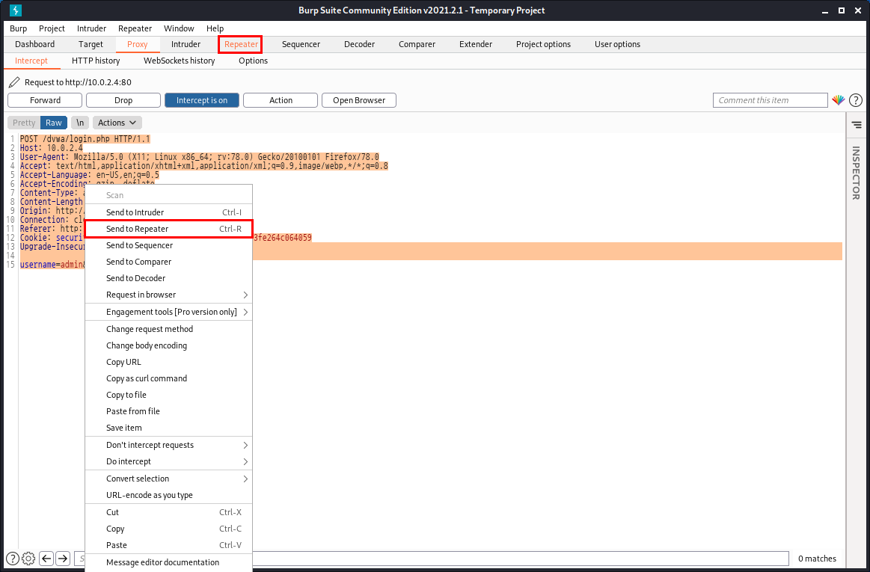Switch to Pretty view
Screen dimensions: 870x572
pos(24,123)
